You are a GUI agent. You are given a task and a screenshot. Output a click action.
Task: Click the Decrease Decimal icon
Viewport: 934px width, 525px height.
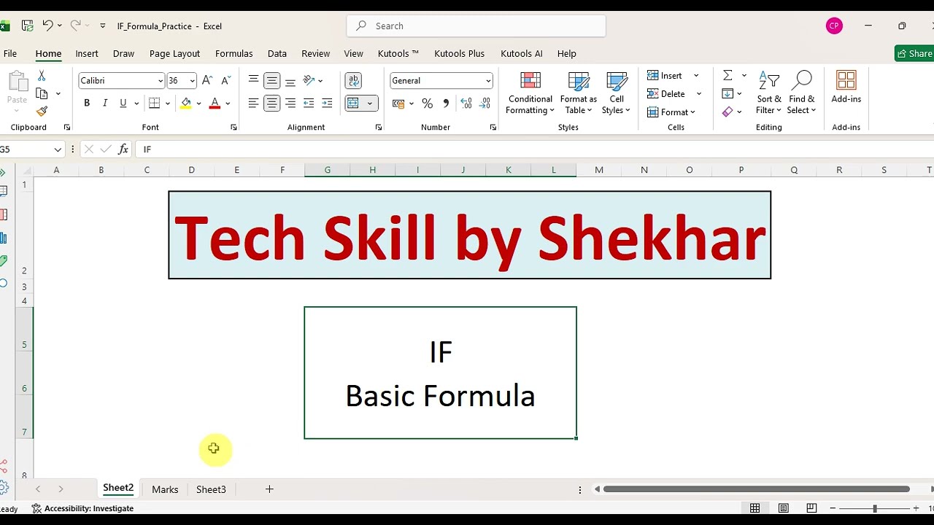485,104
